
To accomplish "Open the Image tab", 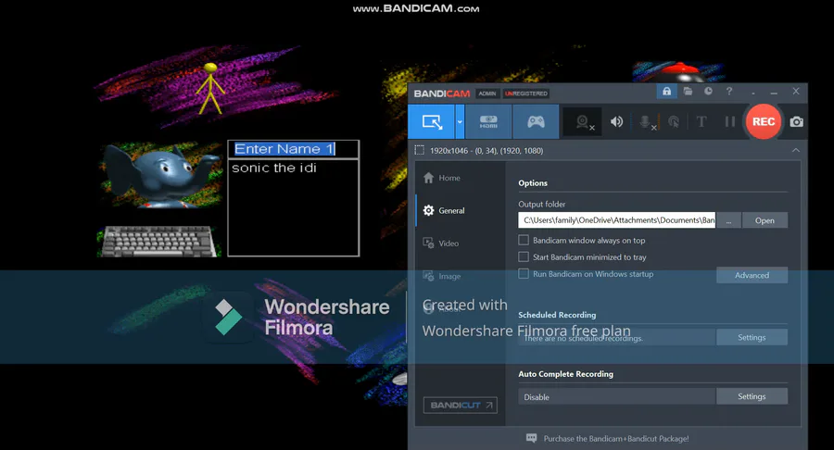I will click(x=449, y=276).
